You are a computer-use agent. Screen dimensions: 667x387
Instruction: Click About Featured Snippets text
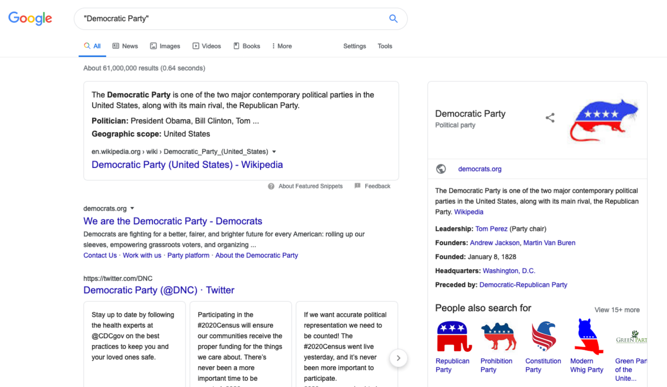point(311,186)
